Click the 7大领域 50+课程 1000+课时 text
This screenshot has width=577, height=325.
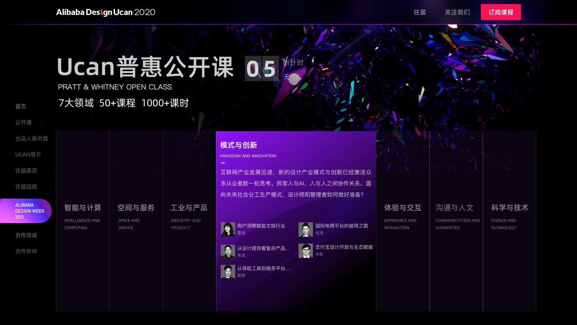tap(124, 103)
